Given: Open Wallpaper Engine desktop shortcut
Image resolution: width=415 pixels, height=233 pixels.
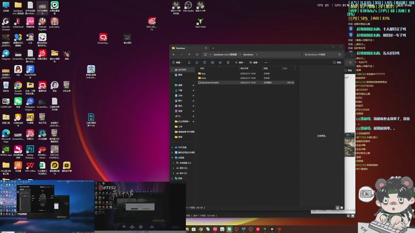Looking at the screenshot, I should [x=30, y=104].
